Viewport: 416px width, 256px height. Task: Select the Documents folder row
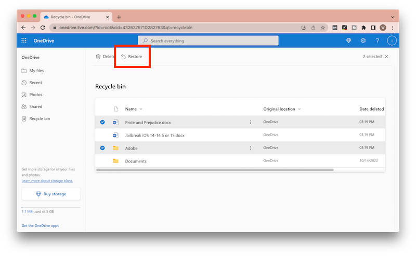tap(240, 161)
